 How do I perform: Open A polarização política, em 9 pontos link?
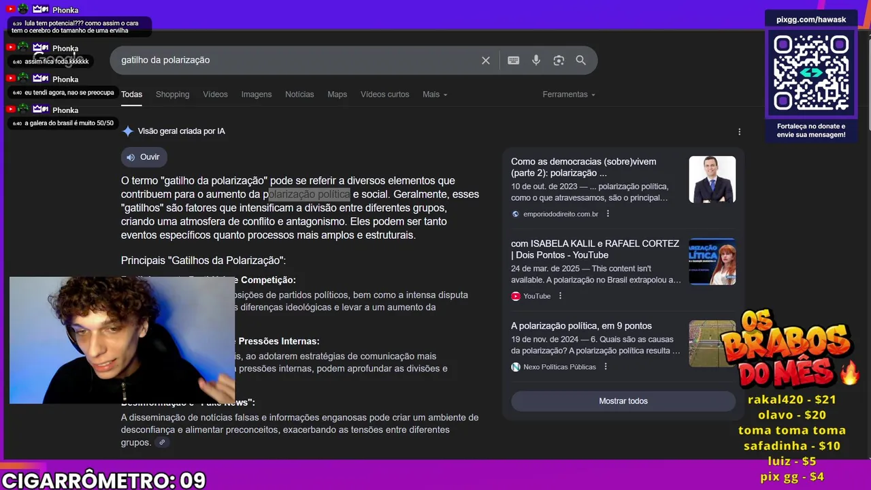pyautogui.click(x=581, y=326)
